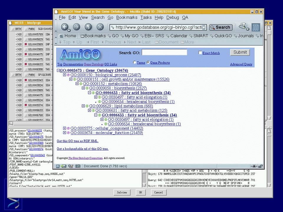Collapse the GO:0003673 Gene_Ontology root node
This screenshot has height=212, width=283.
point(58,70)
